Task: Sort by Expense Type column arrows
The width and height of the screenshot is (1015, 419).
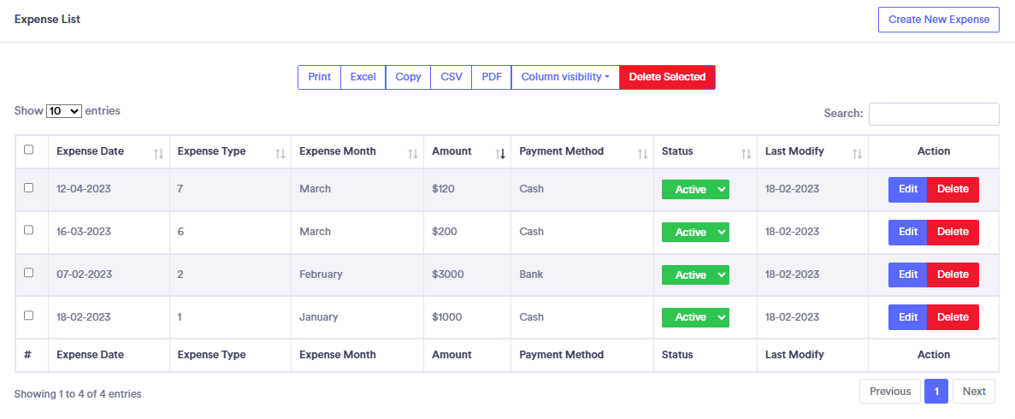Action: click(280, 153)
